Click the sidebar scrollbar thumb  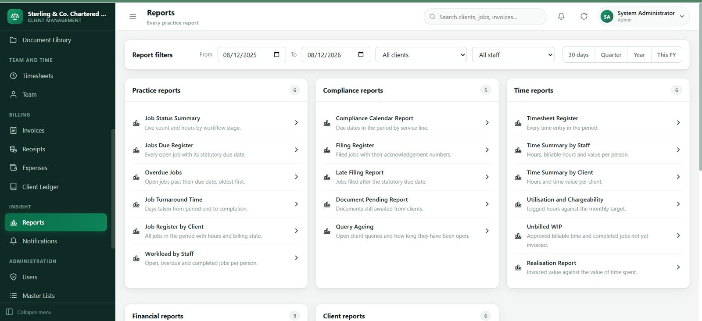(113, 189)
